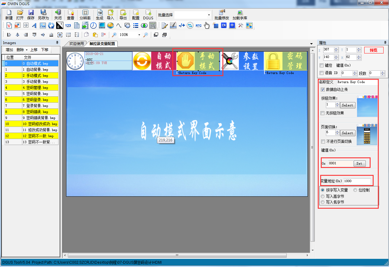
Task: Adjust the 按钮效果 value stepper
Action: coord(337,105)
